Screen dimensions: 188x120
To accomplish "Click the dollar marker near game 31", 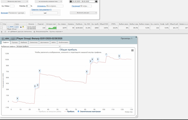I will coord(40,71).
